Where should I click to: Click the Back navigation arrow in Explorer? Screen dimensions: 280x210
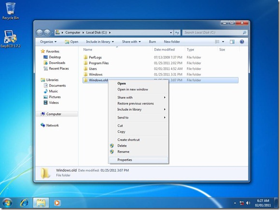coord(40,33)
